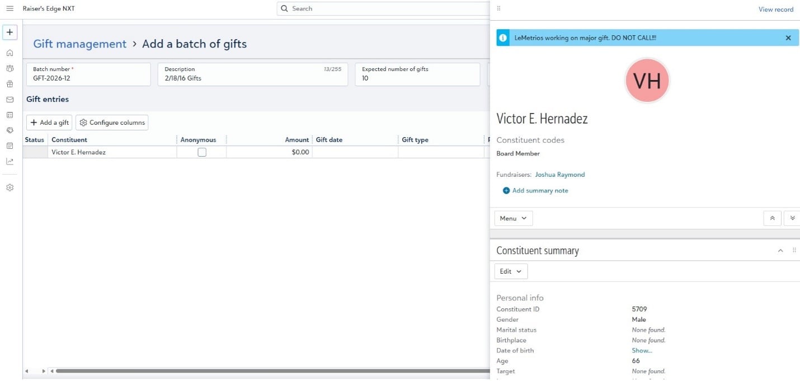The width and height of the screenshot is (800, 381).
Task: Toggle the Anonymous checkbox for Victor E. Hernadez
Action: click(x=201, y=152)
